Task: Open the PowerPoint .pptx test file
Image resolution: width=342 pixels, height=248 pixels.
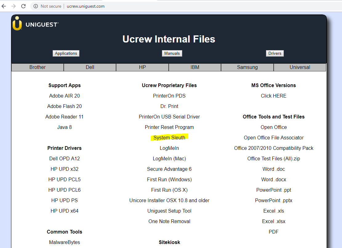Action: tap(274, 201)
